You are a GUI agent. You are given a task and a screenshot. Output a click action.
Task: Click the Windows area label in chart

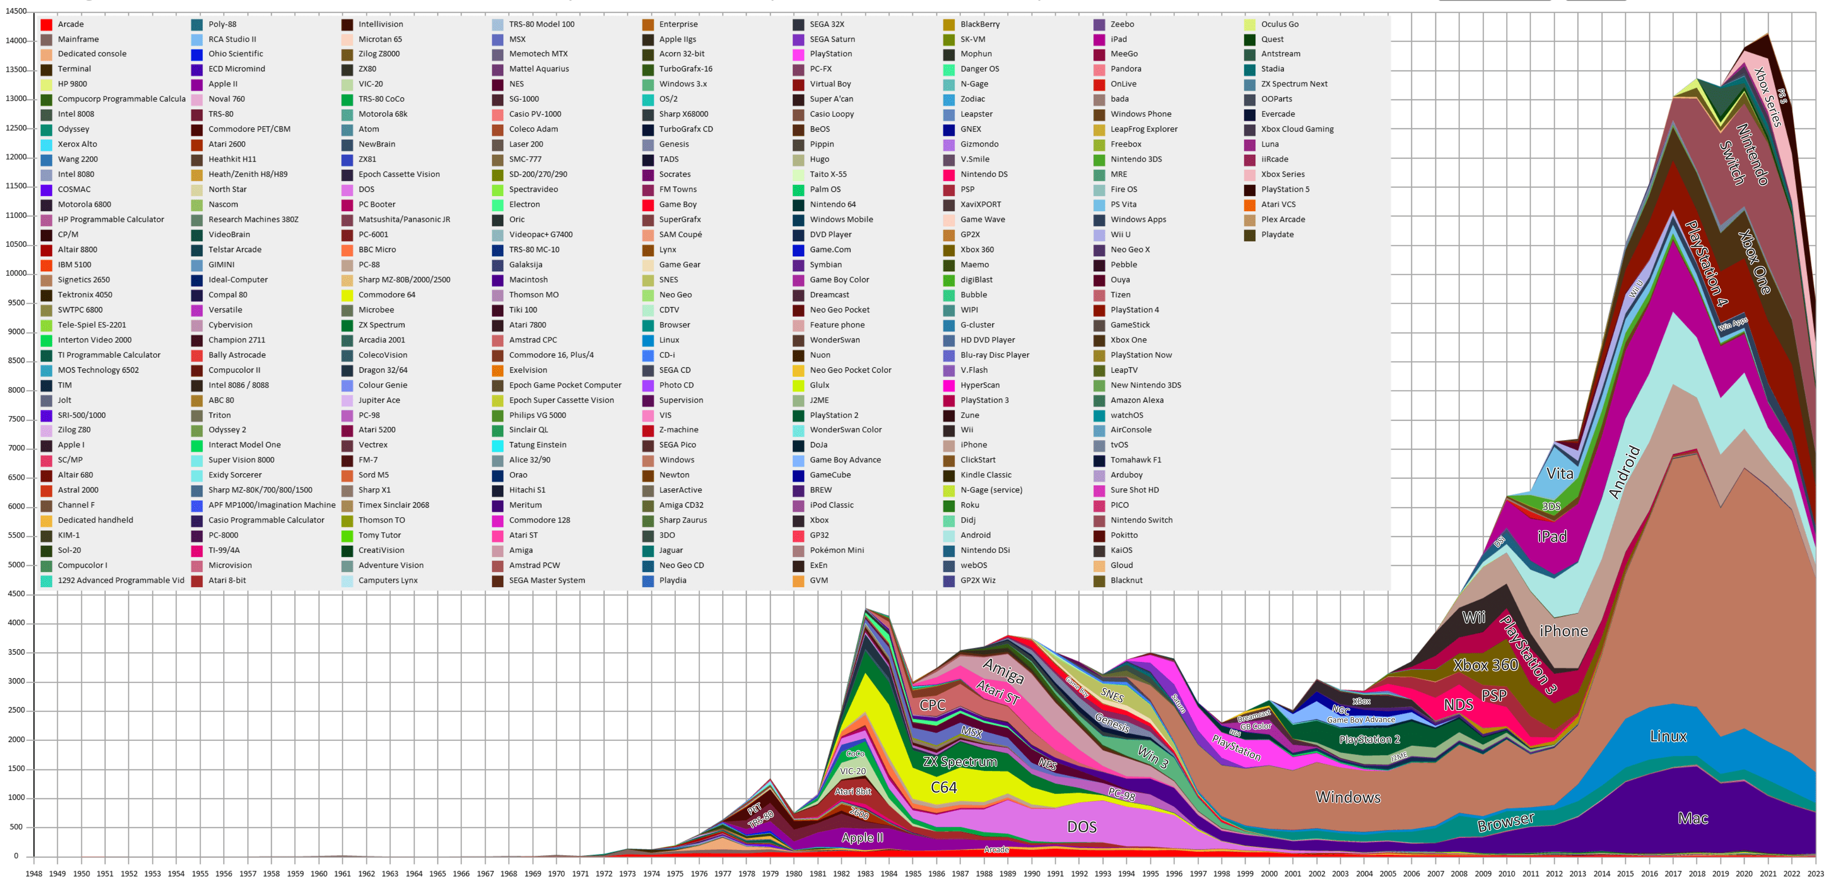tap(1347, 797)
